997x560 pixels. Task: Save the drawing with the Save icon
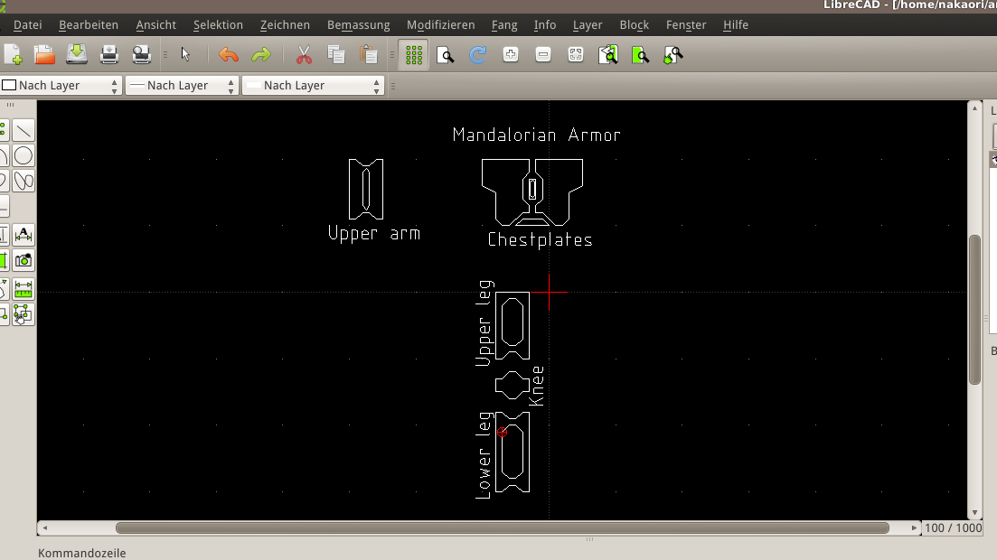[x=77, y=55]
